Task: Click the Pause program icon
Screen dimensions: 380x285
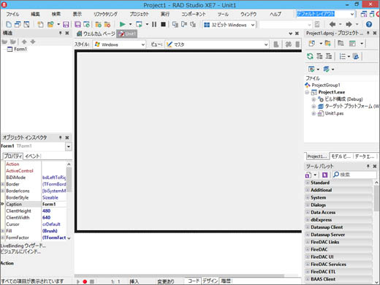Action: (154, 24)
